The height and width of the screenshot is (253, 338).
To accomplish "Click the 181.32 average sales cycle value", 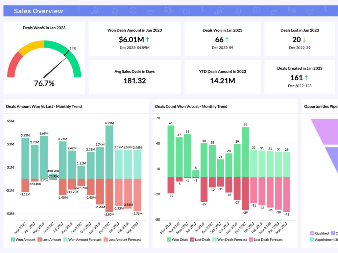I will pos(135,81).
